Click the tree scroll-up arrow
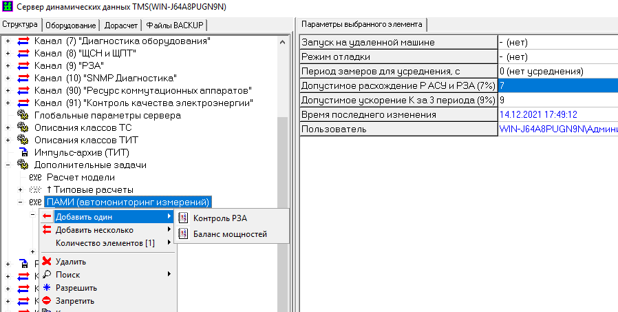The height and width of the screenshot is (312, 618). click(282, 41)
